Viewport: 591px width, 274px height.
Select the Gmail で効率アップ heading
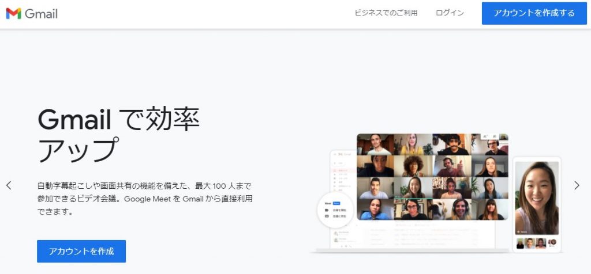(x=119, y=135)
